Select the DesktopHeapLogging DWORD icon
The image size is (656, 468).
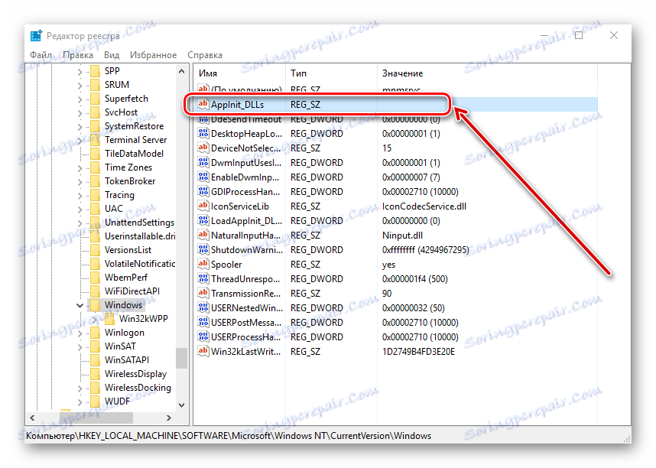point(203,134)
